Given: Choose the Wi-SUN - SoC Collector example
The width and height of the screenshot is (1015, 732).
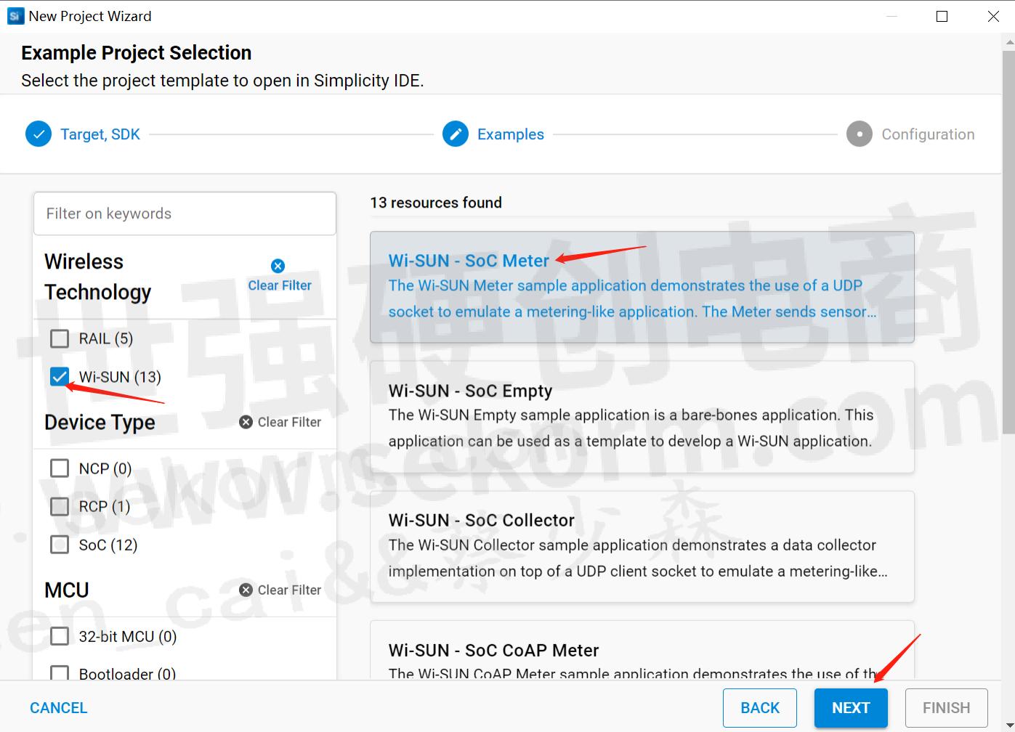Looking at the screenshot, I should pos(642,546).
